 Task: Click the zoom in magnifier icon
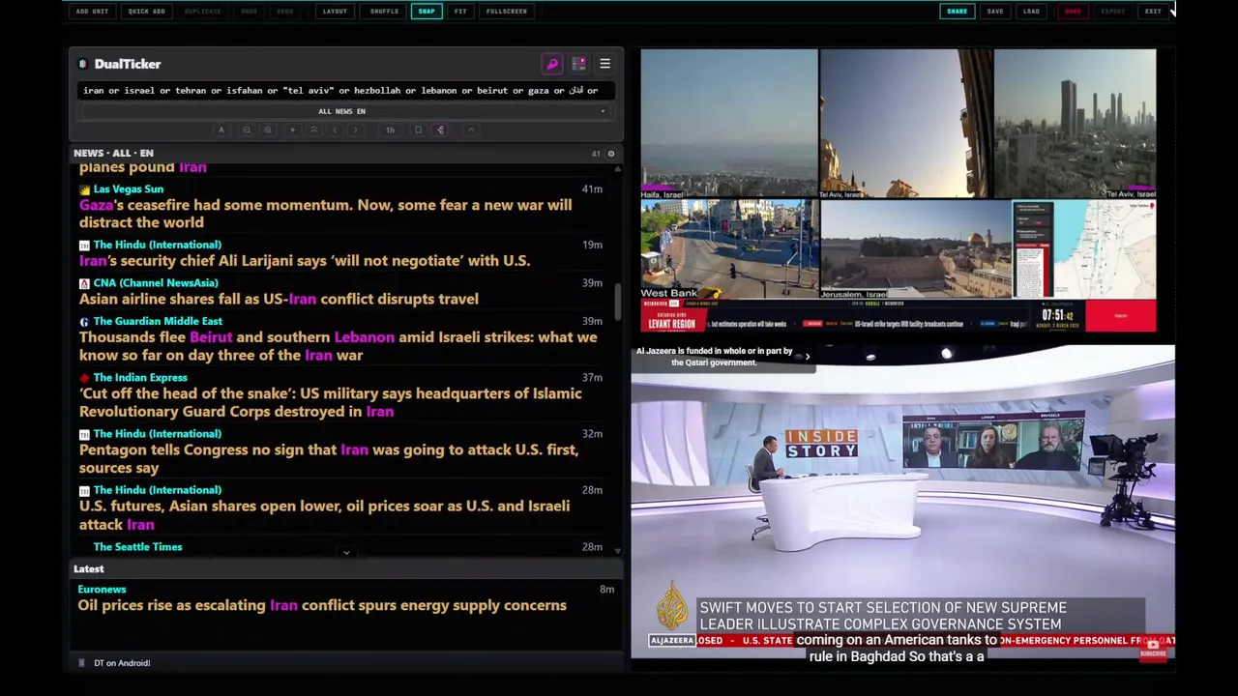268,130
